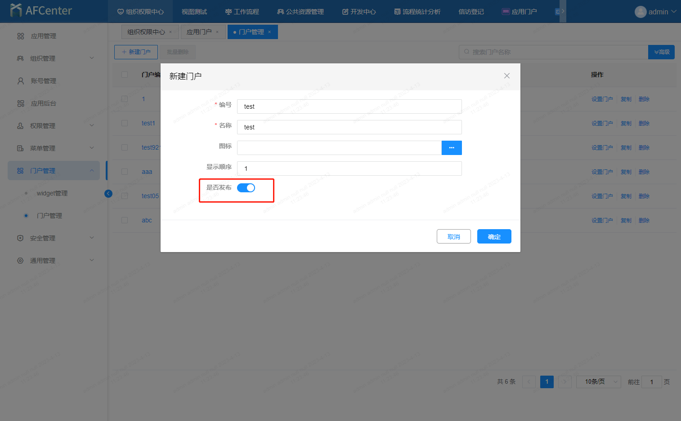Open 工作流程 in the top navigation
The image size is (681, 421).
coord(242,12)
